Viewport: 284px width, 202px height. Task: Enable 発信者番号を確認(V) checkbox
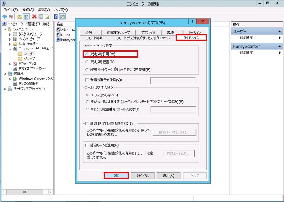pyautogui.click(x=82, y=80)
